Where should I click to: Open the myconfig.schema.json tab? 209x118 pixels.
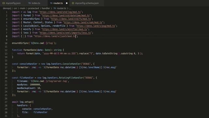point(87,3)
